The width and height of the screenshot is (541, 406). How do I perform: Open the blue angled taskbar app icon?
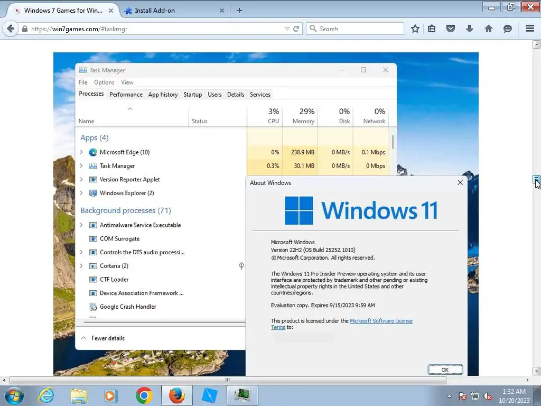(x=209, y=395)
